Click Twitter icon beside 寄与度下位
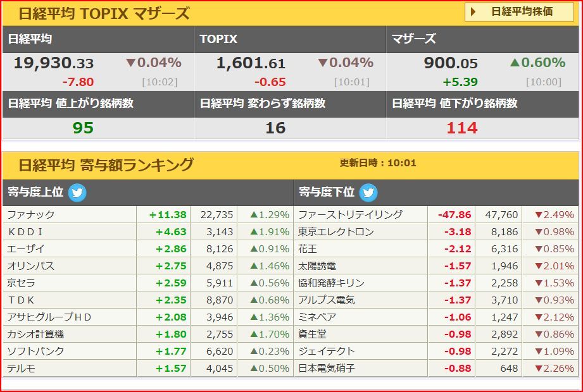Viewport: 583px width, 392px height. 368,192
